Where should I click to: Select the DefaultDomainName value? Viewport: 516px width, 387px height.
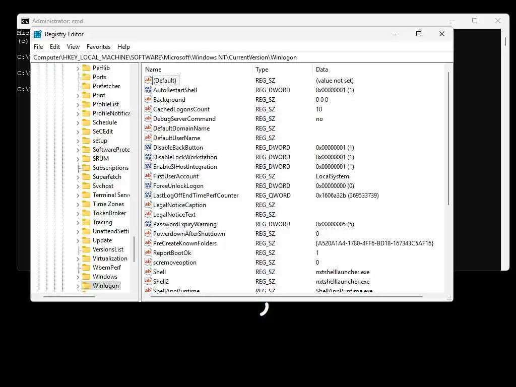pos(181,128)
